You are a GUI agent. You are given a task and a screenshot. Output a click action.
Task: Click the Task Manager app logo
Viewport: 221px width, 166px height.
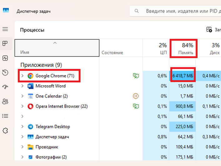click(6, 10)
